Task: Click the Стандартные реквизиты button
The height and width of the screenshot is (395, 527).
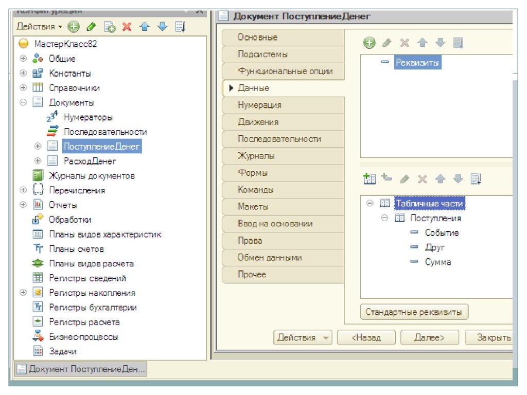Action: point(414,312)
